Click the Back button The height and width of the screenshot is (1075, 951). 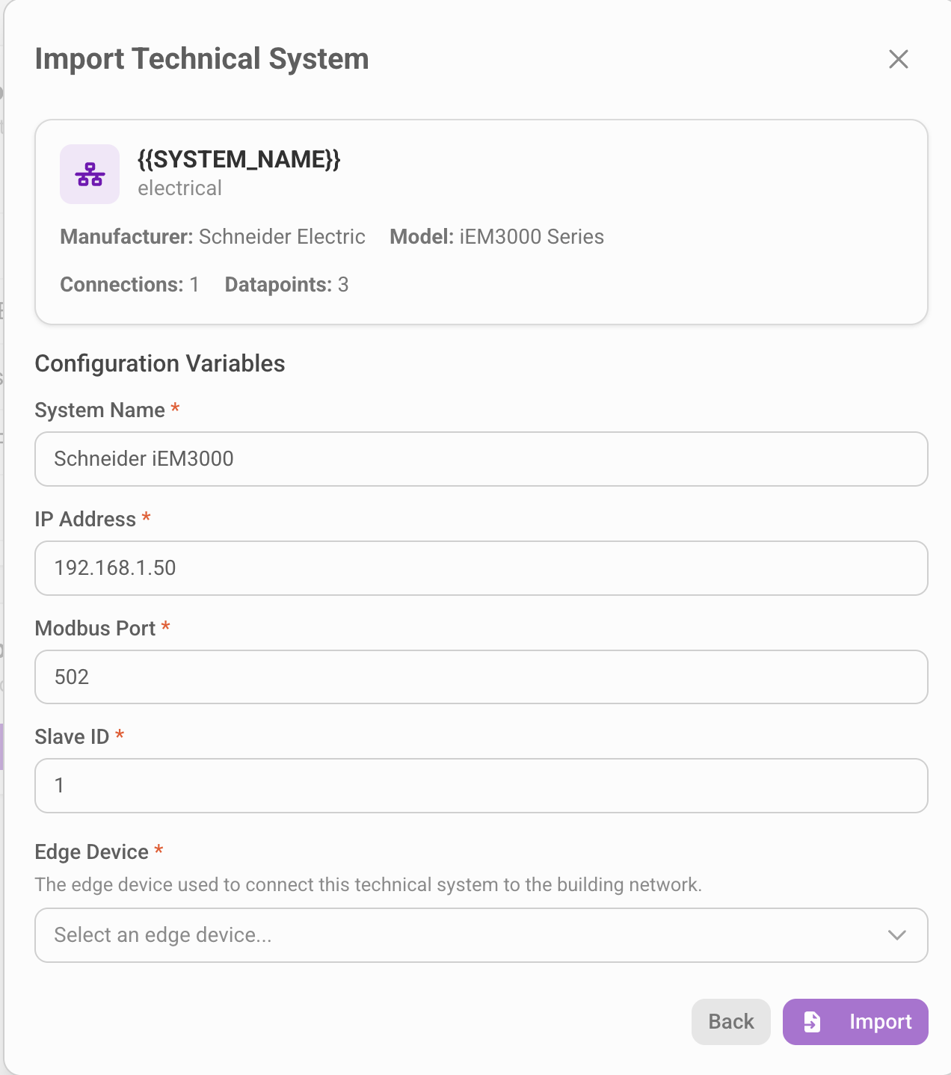730,1021
